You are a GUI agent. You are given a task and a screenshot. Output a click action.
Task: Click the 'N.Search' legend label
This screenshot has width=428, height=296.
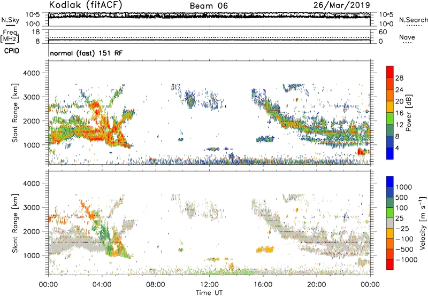414,20
